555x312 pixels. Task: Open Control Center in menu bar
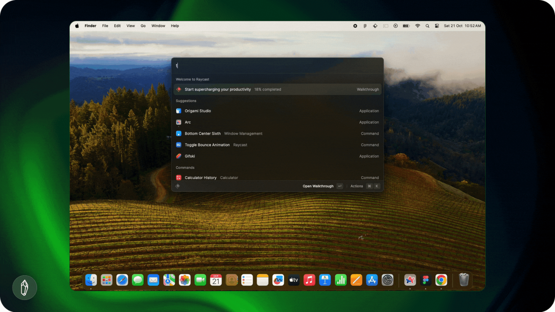click(437, 26)
